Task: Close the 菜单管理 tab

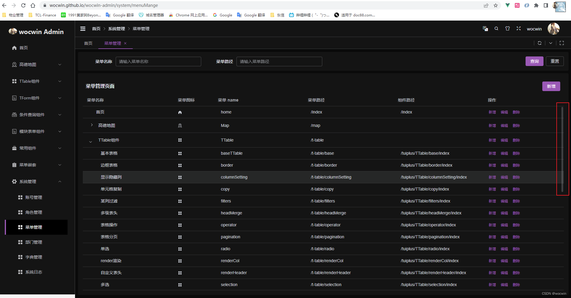Action: 125,43
